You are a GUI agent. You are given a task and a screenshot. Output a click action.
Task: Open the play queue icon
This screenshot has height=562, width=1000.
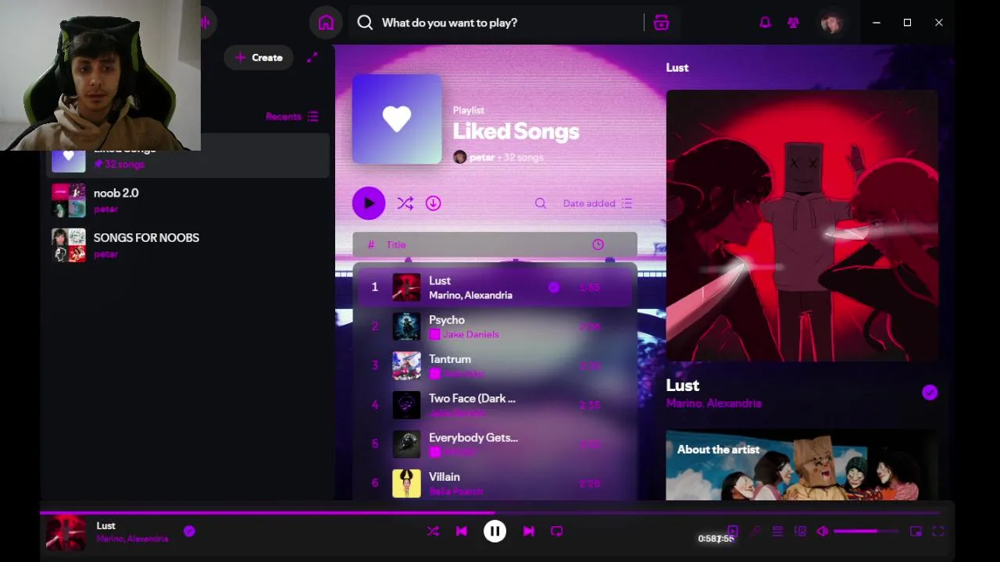click(x=777, y=532)
